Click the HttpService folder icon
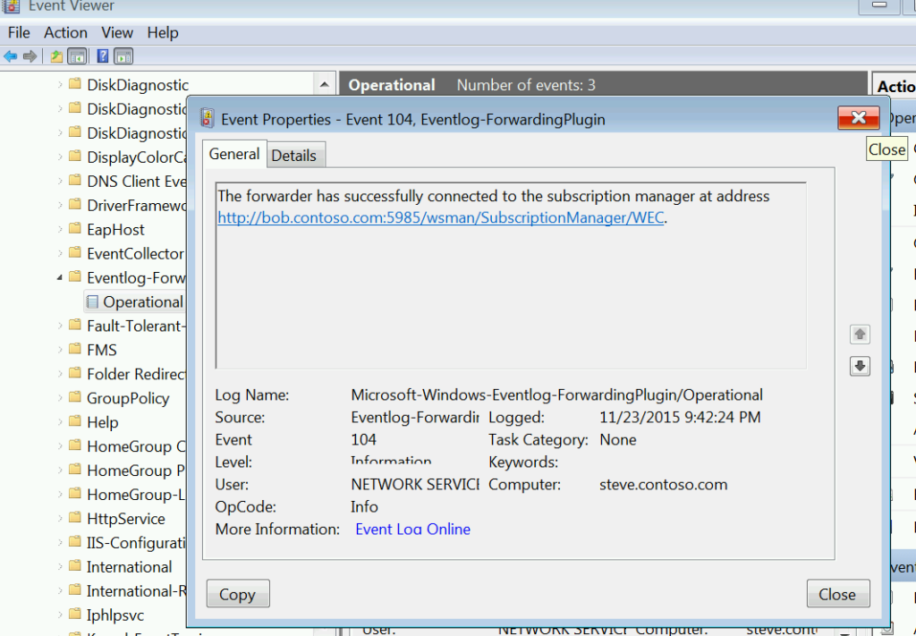 click(x=75, y=517)
